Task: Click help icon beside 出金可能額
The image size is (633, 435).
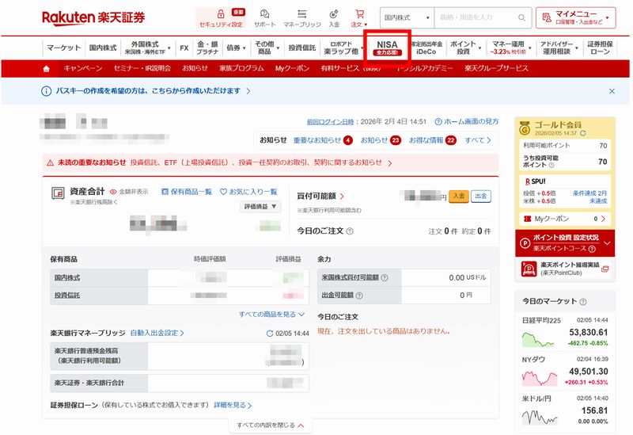Action: click(359, 296)
